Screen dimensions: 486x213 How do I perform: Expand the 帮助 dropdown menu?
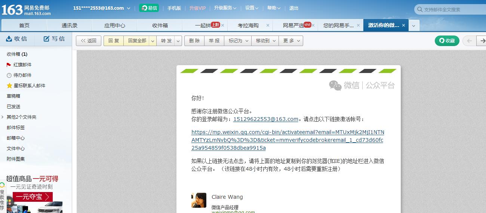(274, 8)
